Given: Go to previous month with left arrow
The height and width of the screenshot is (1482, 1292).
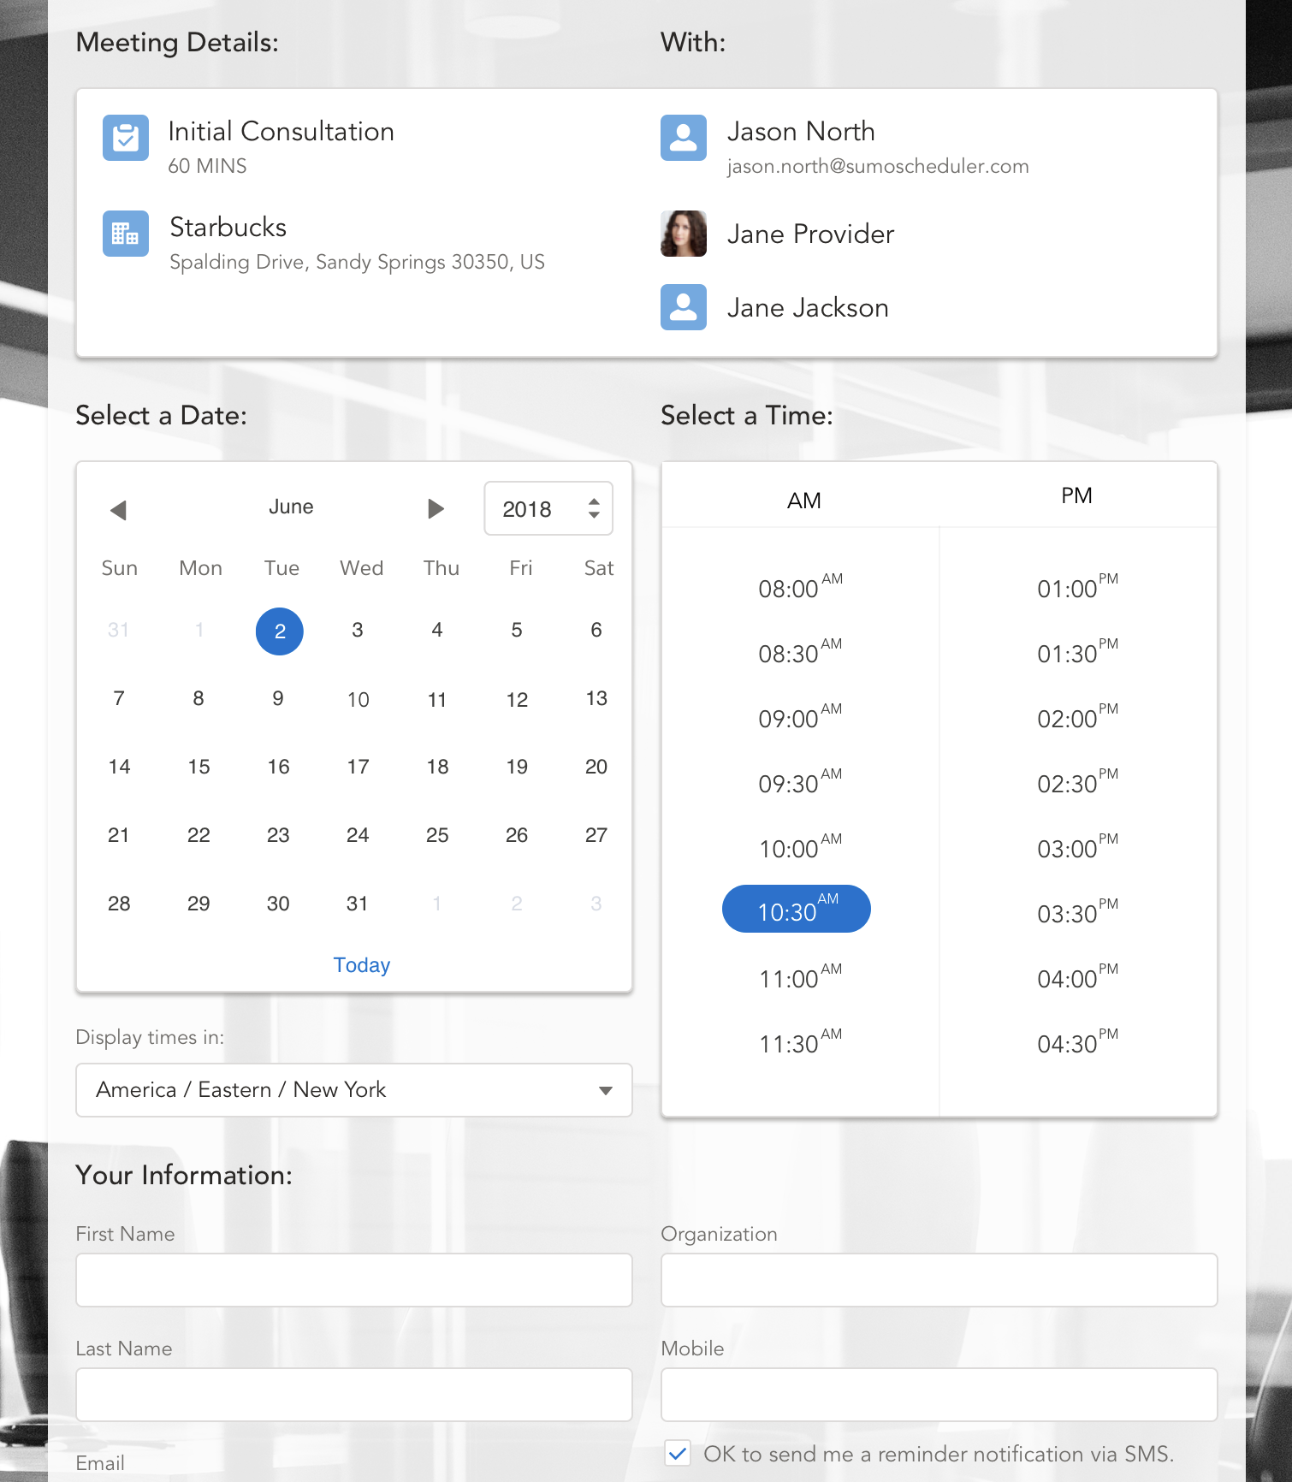Looking at the screenshot, I should click(x=119, y=510).
